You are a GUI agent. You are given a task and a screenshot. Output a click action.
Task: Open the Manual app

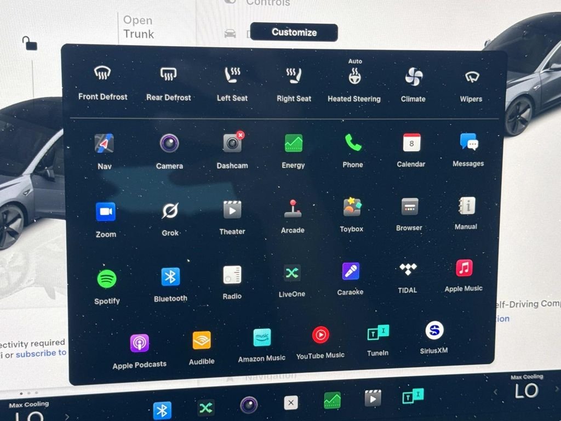(466, 213)
